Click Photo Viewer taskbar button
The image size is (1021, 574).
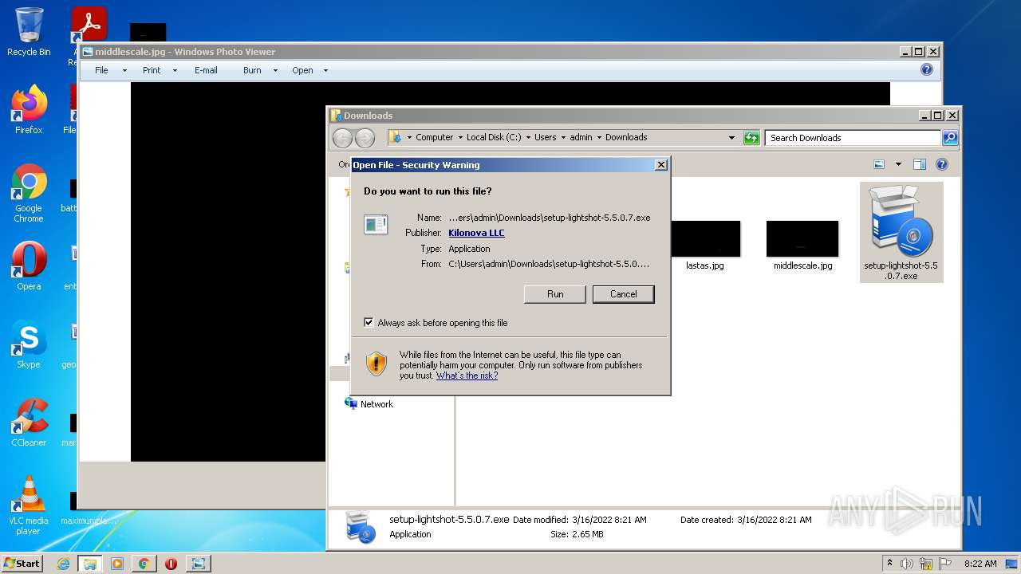coord(198,564)
